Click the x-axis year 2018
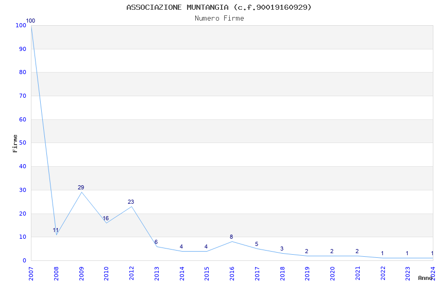Image resolution: width=438 pixels, height=283 pixels. [x=282, y=274]
